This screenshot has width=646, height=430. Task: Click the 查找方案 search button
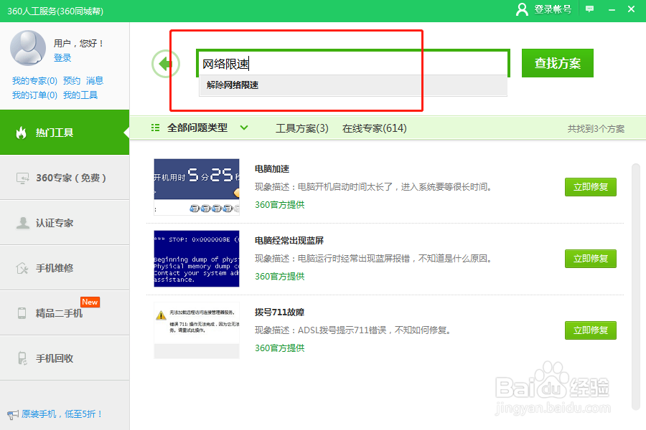(x=558, y=63)
